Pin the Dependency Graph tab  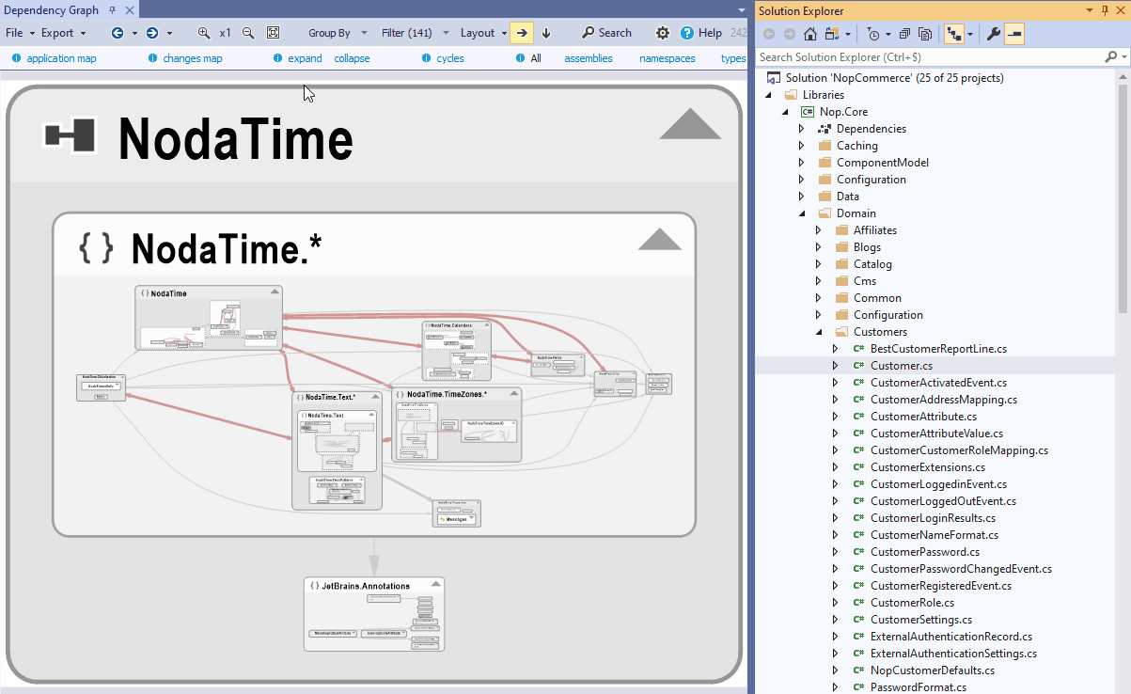[112, 9]
